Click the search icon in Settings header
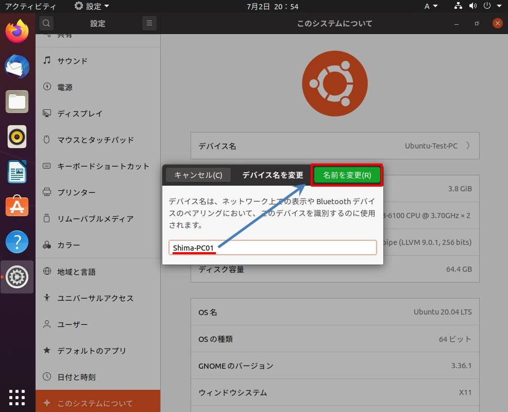Screen dimensions: 508x412 (x=46, y=23)
